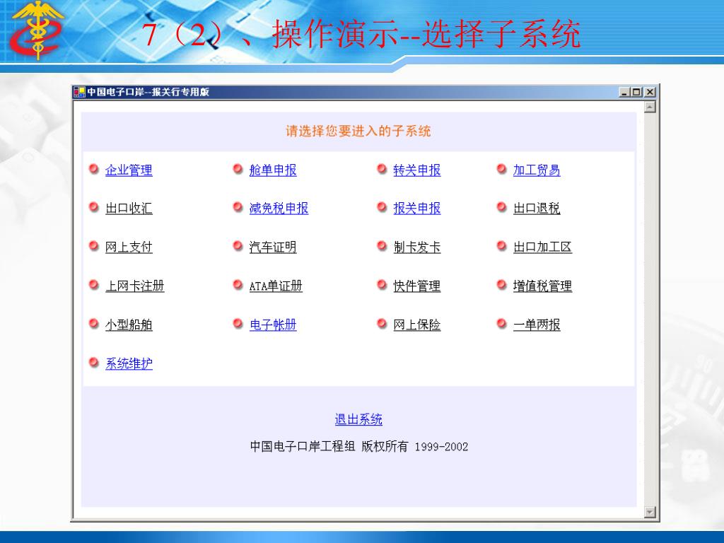Click red bullet icon beside 快件管理
The width and height of the screenshot is (724, 543).
click(382, 284)
